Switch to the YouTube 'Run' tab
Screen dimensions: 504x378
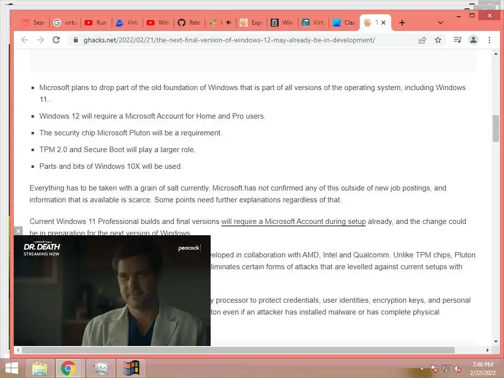(x=96, y=23)
